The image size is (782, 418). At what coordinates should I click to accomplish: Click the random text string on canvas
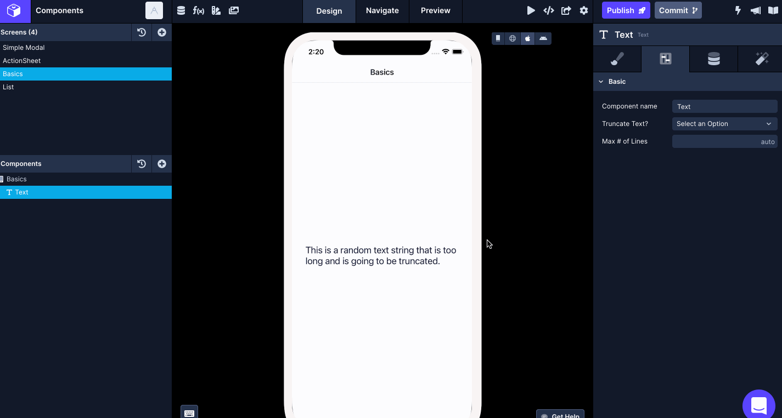(x=381, y=256)
